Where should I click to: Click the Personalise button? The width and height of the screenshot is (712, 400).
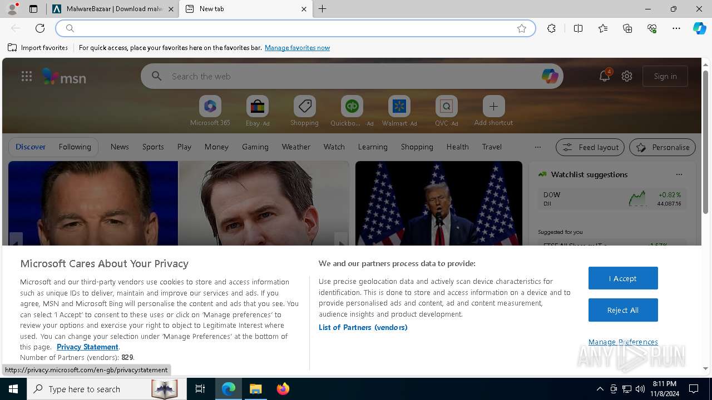pos(662,147)
